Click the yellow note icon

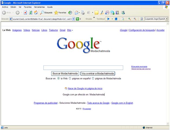click(x=96, y=13)
